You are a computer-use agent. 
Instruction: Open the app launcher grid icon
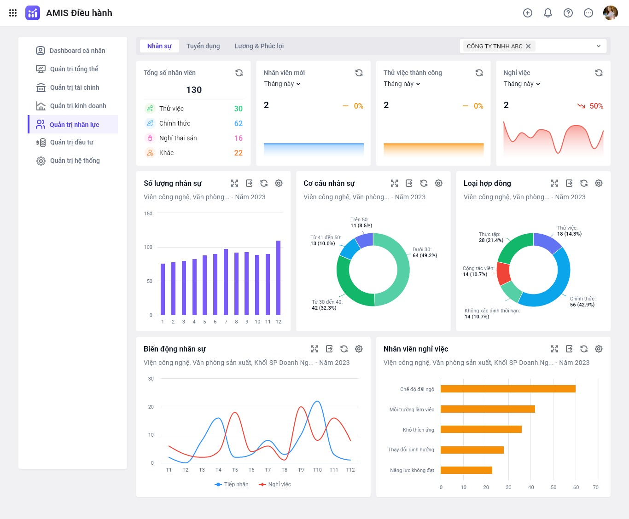[13, 13]
